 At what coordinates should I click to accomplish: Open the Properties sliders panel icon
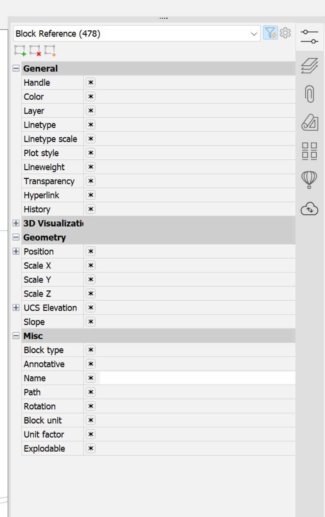click(310, 37)
